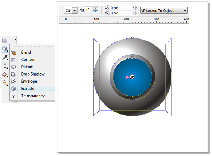Viewport: 212px width, 156px height.
Task: Click the Contour icon in the flyout
Action: [13, 60]
